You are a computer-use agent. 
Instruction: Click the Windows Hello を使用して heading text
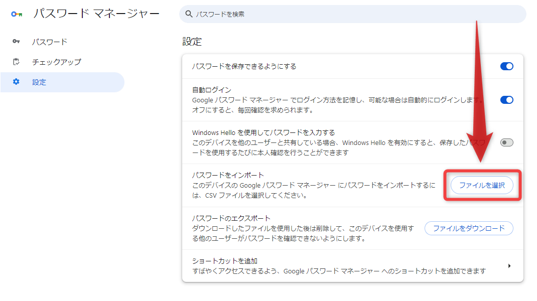[x=263, y=132]
